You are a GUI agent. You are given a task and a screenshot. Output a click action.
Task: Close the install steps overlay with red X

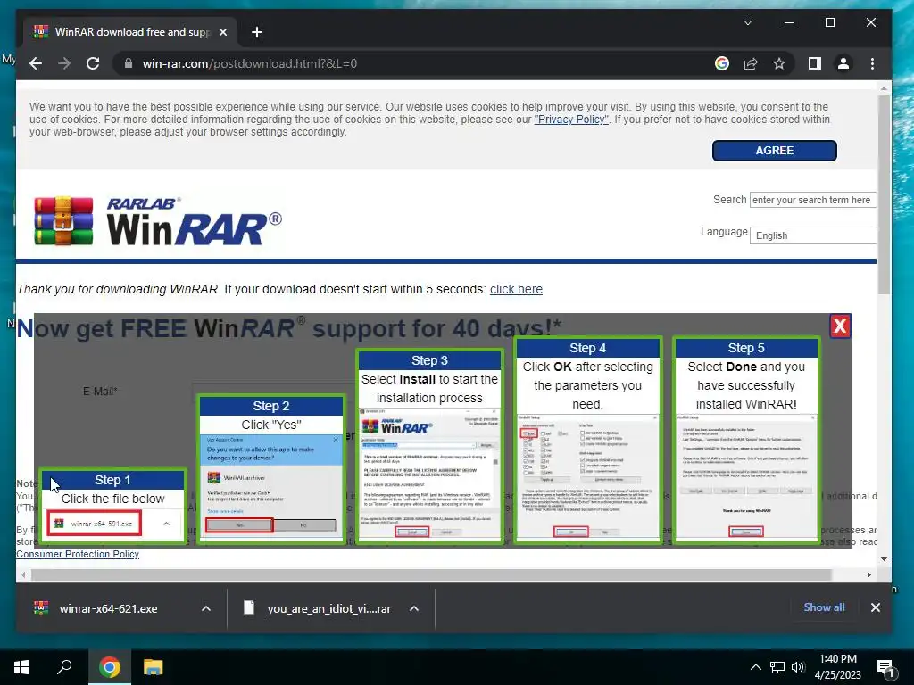click(839, 326)
